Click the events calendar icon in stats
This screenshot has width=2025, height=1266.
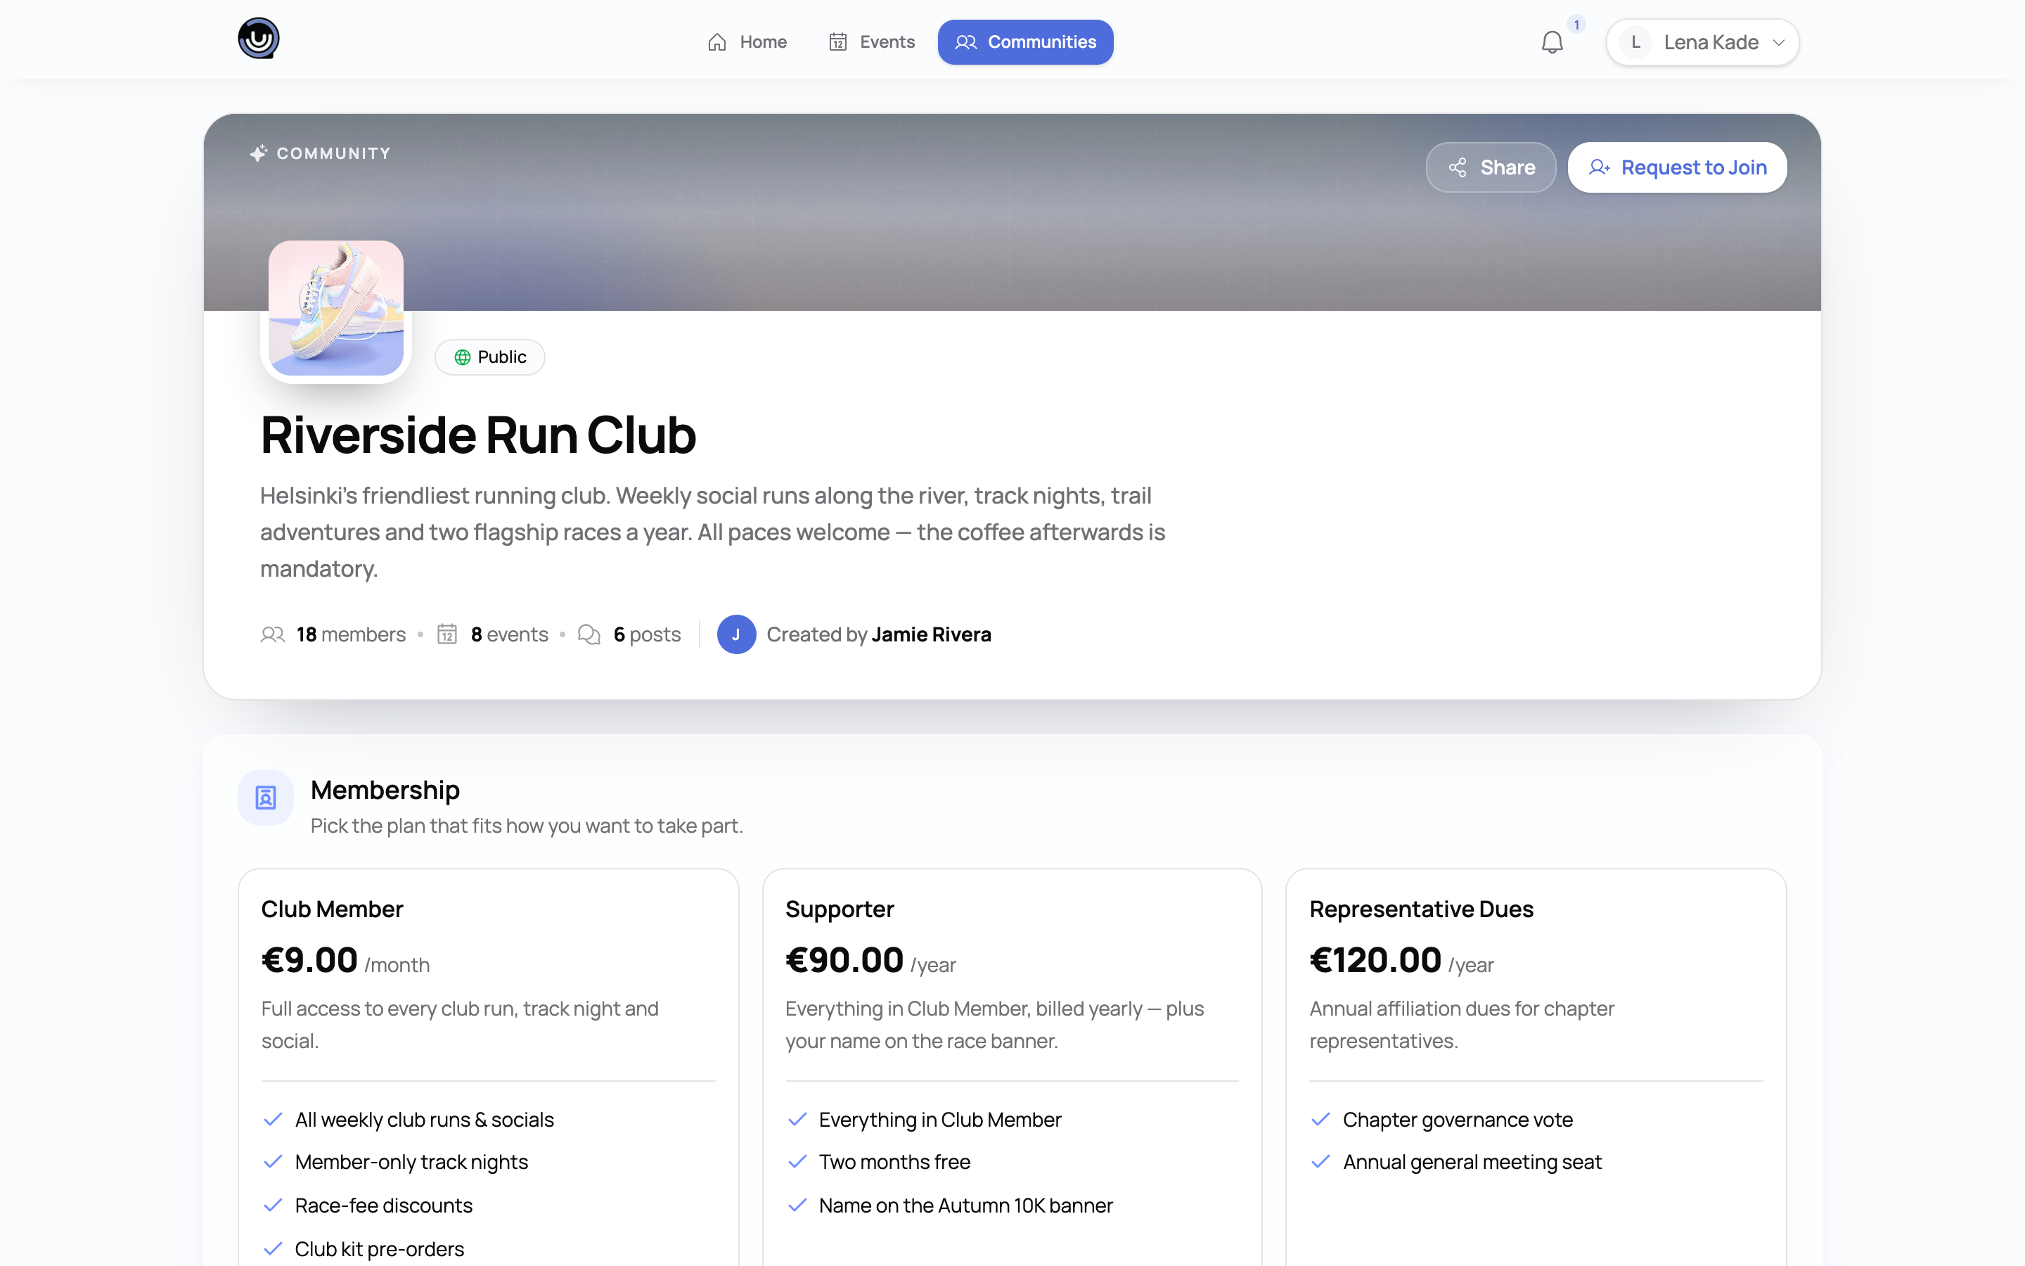pos(448,634)
